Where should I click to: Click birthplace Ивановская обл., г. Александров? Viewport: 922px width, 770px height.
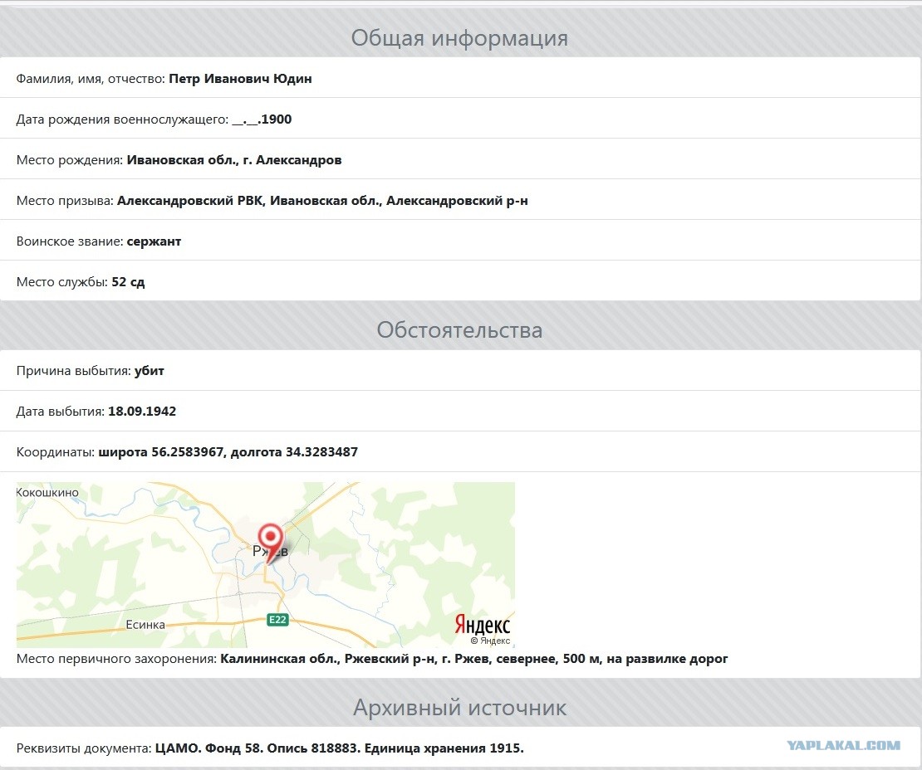tap(234, 160)
